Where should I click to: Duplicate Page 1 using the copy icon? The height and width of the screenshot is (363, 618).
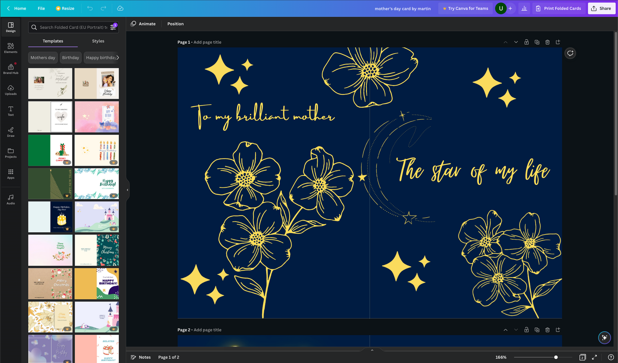click(537, 42)
